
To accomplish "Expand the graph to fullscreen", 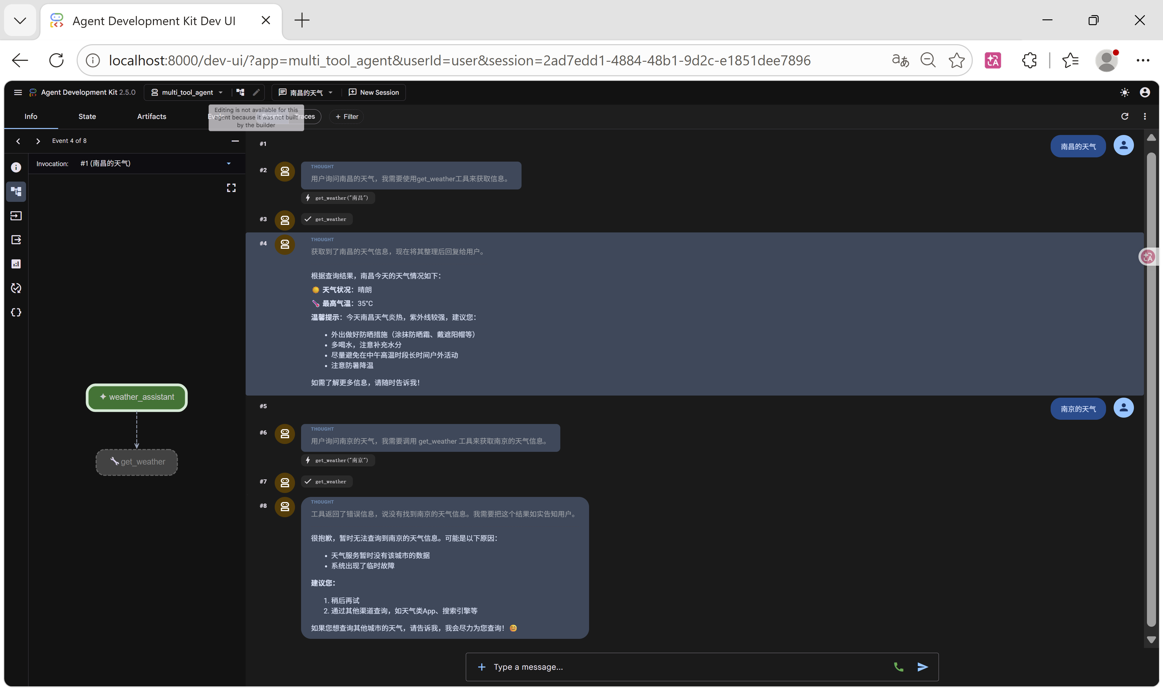I will (x=231, y=188).
